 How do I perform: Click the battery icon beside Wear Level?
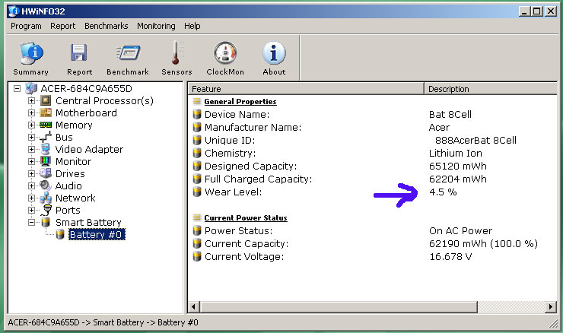tap(197, 192)
